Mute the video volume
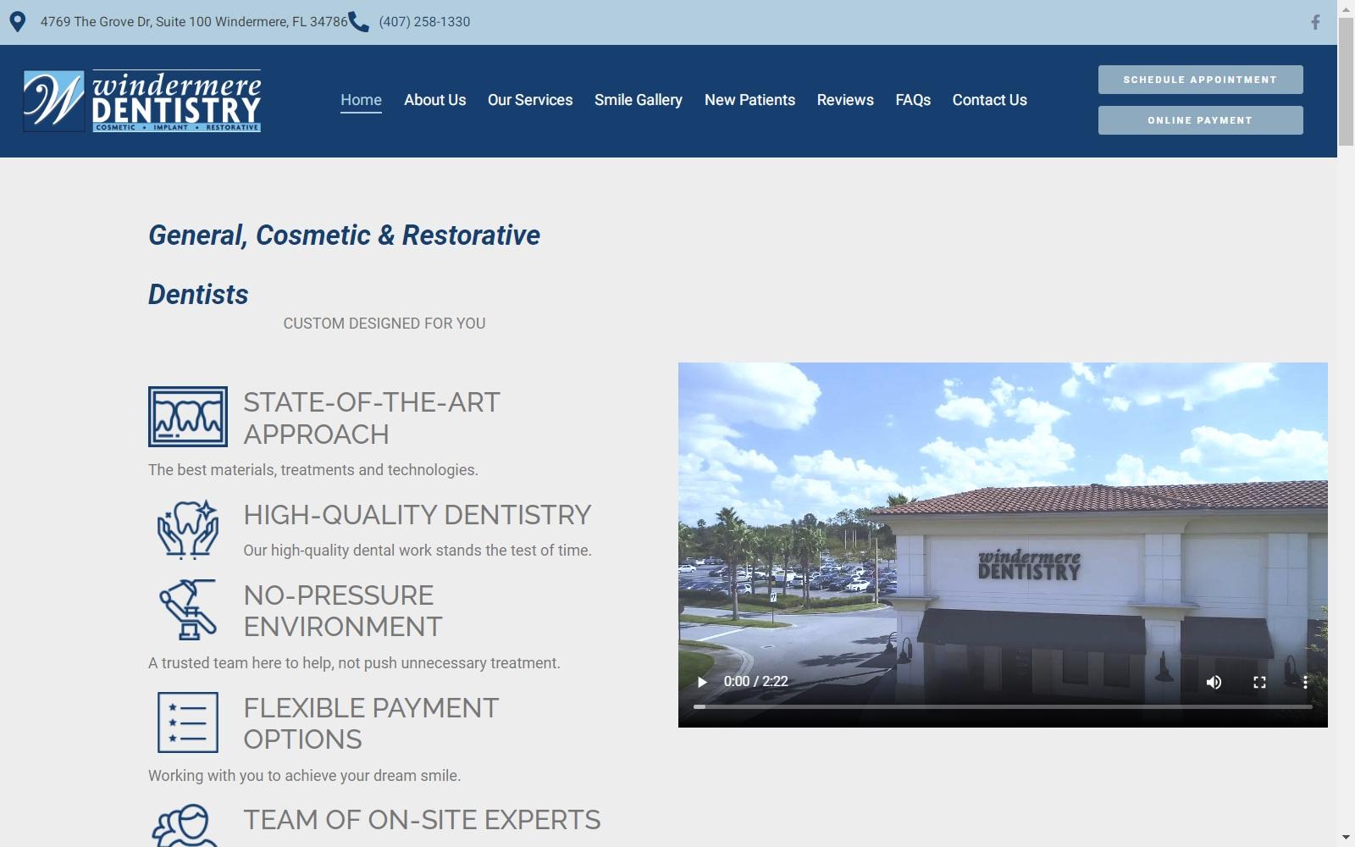This screenshot has height=847, width=1355. tap(1214, 682)
